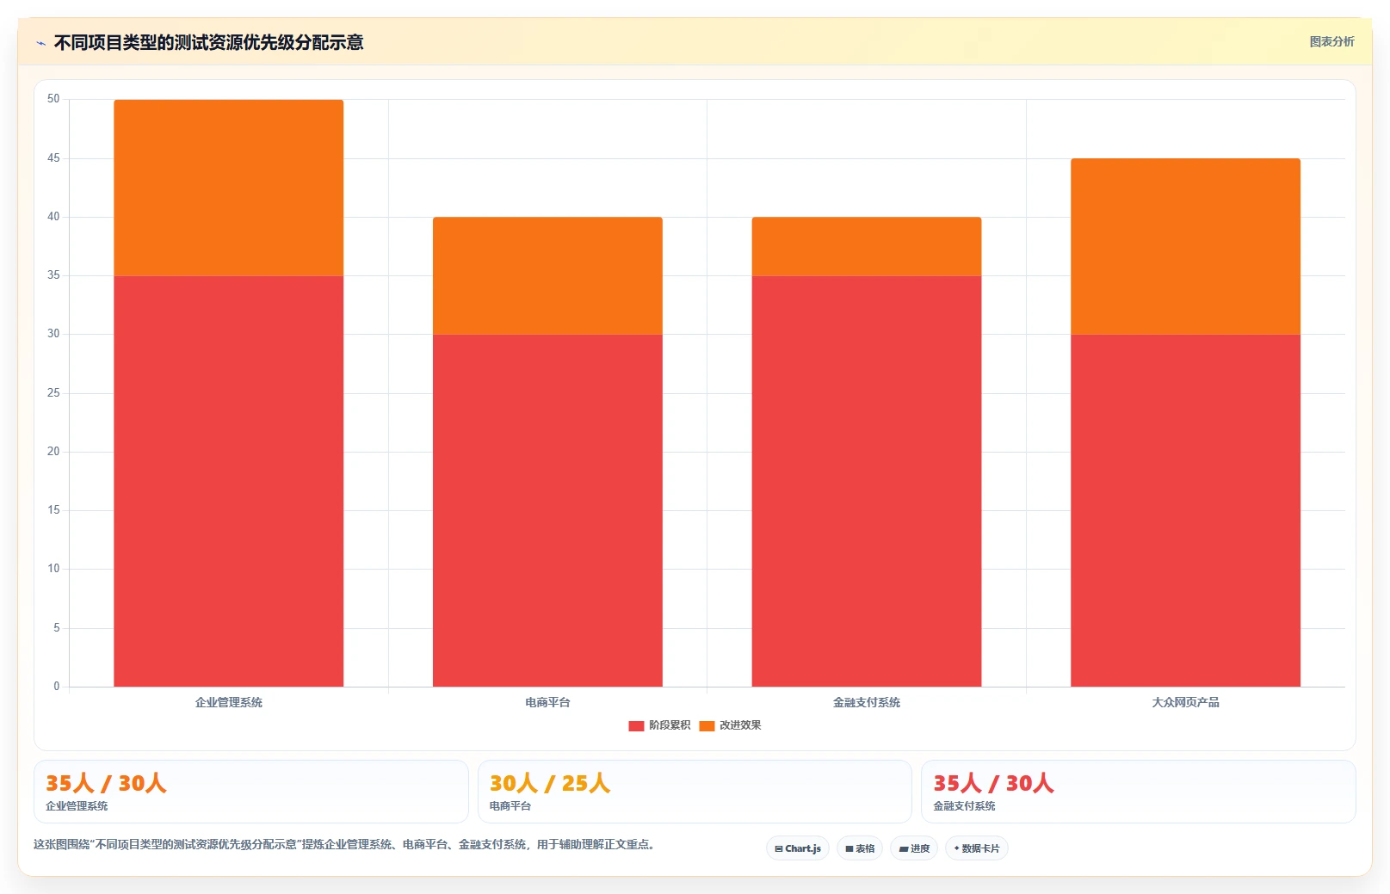The image size is (1390, 894).
Task: Click the red bar for 大众网页产品
Action: pos(1186,510)
